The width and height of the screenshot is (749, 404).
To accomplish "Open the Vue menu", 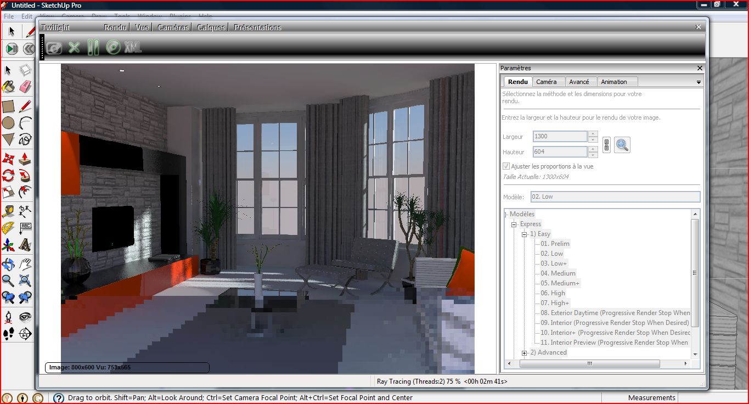I will [142, 27].
